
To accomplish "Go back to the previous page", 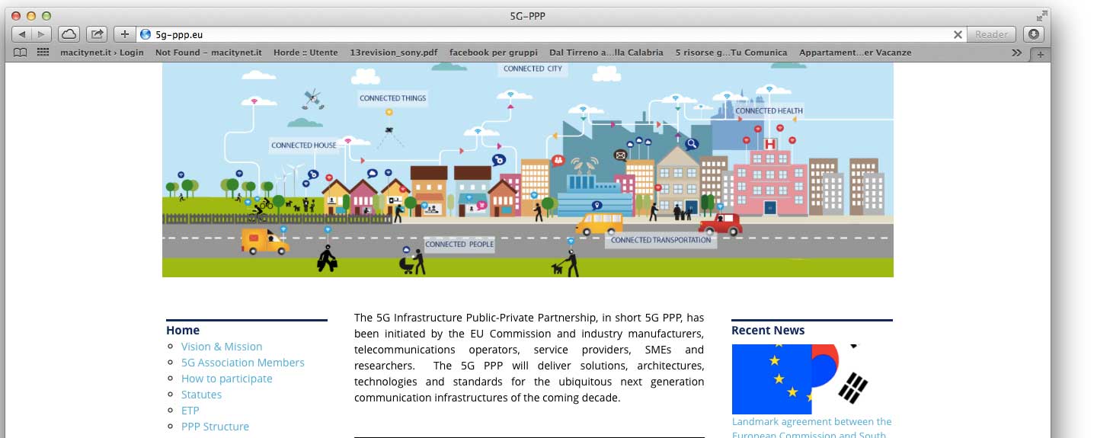I will coord(22,34).
